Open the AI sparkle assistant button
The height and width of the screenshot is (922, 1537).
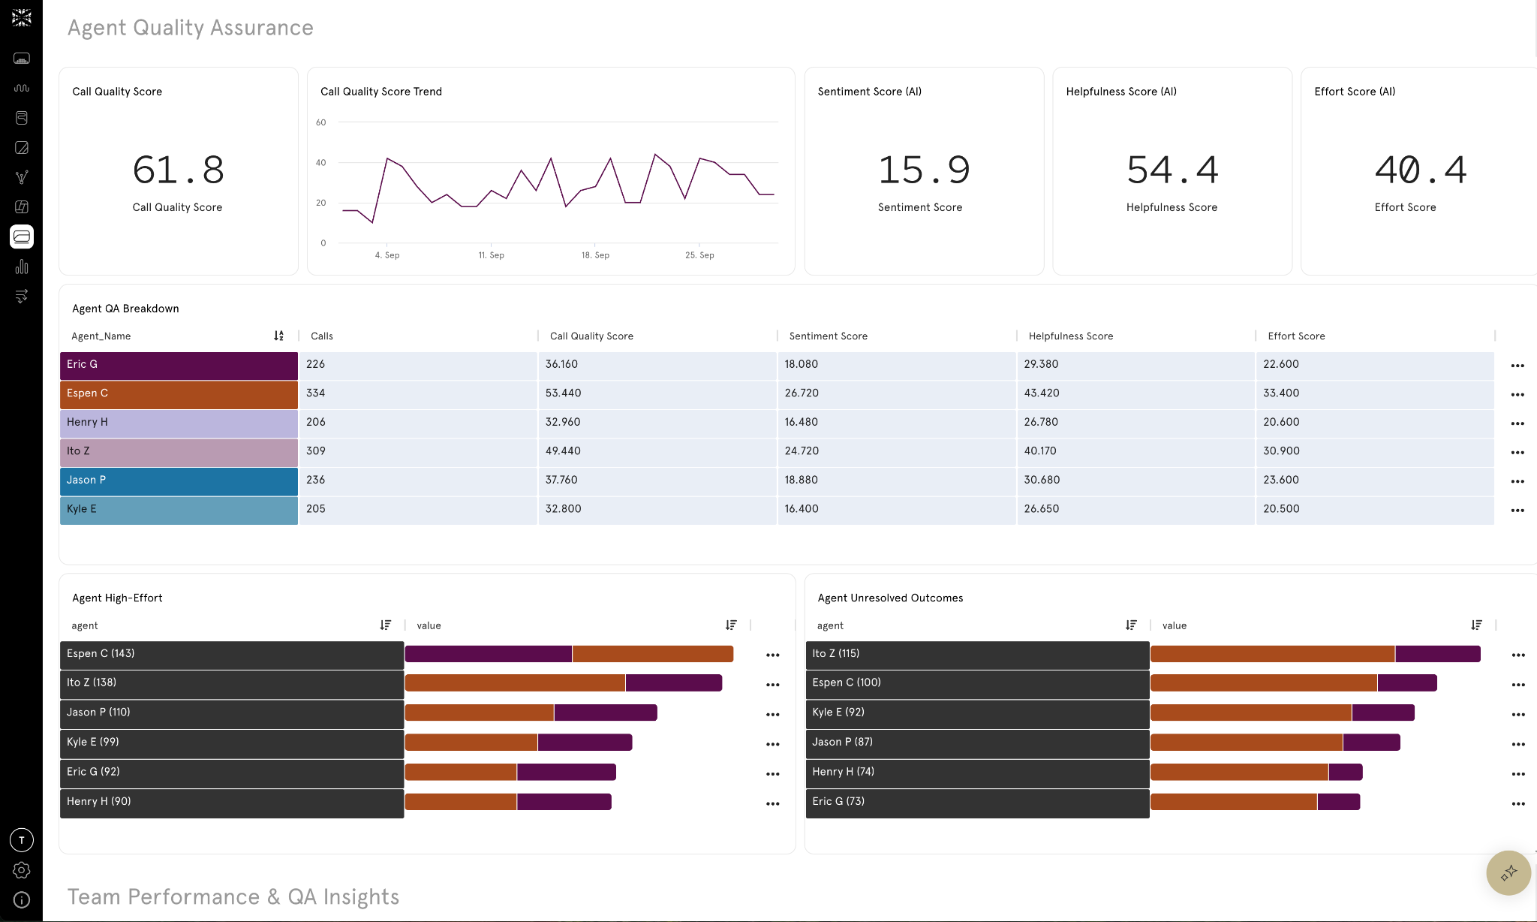click(1508, 872)
